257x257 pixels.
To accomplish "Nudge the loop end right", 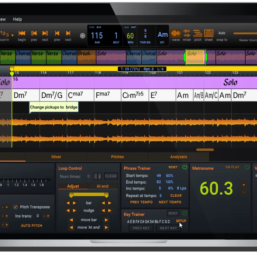I will [x=110, y=211].
